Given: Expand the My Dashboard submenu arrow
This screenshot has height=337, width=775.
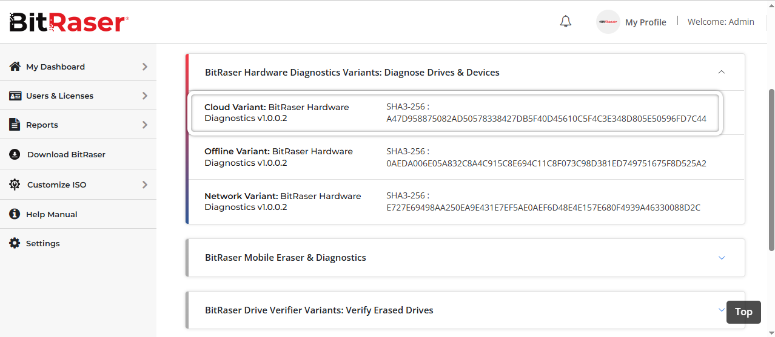Looking at the screenshot, I should click(145, 67).
